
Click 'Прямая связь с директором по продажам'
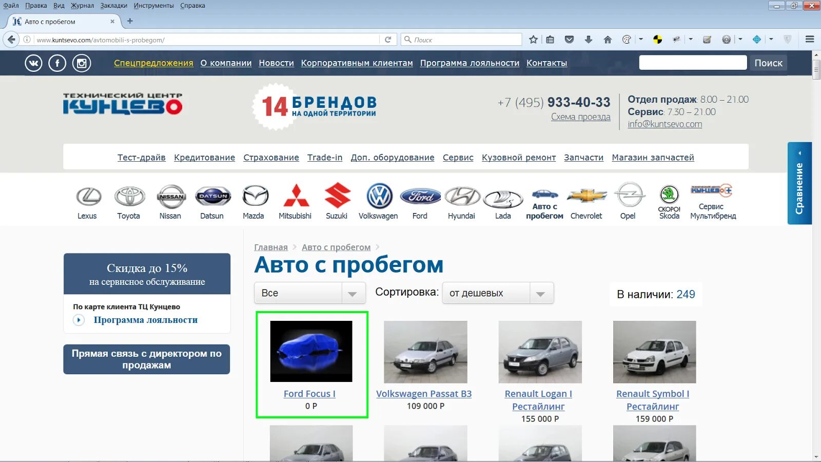(147, 359)
